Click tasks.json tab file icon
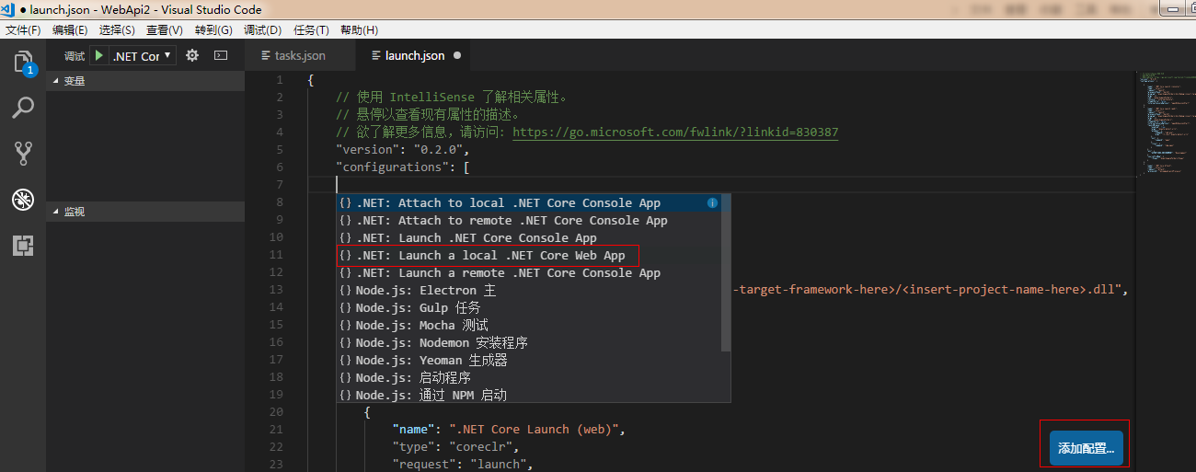This screenshot has height=472, width=1196. [266, 55]
